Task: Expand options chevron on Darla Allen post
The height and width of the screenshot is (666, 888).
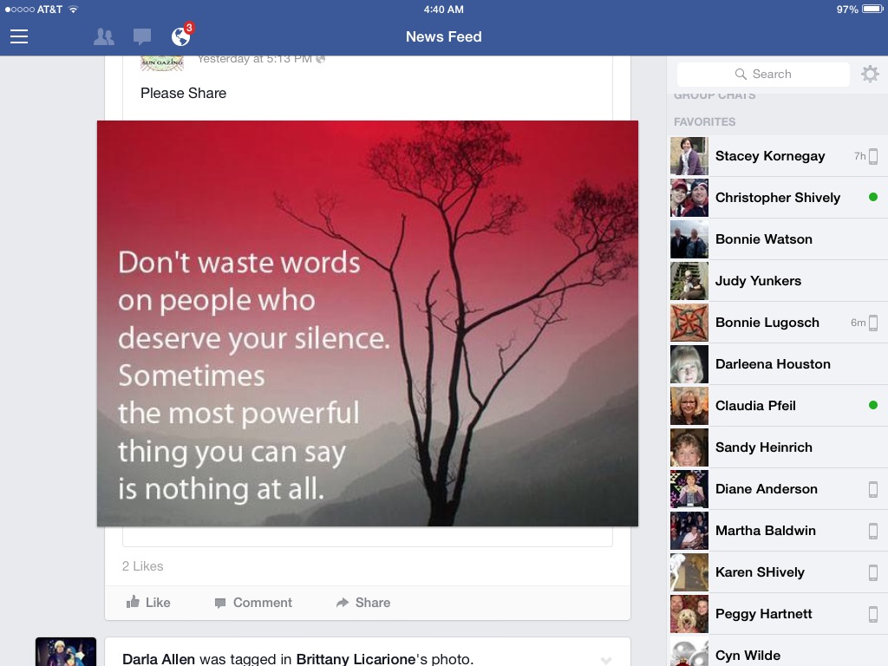Action: [x=606, y=660]
